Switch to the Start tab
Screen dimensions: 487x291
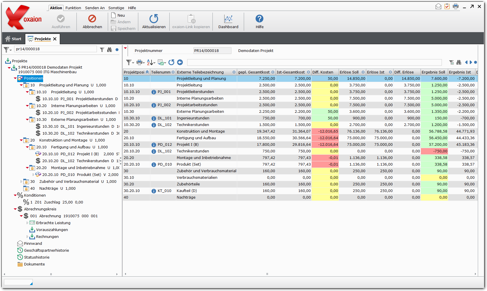tap(13, 39)
